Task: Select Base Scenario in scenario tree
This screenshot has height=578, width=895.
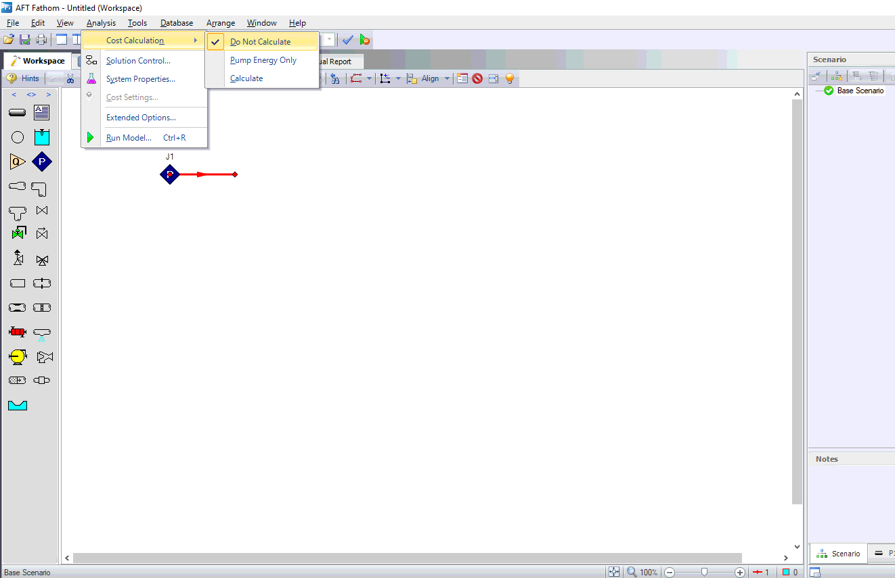Action: 860,91
